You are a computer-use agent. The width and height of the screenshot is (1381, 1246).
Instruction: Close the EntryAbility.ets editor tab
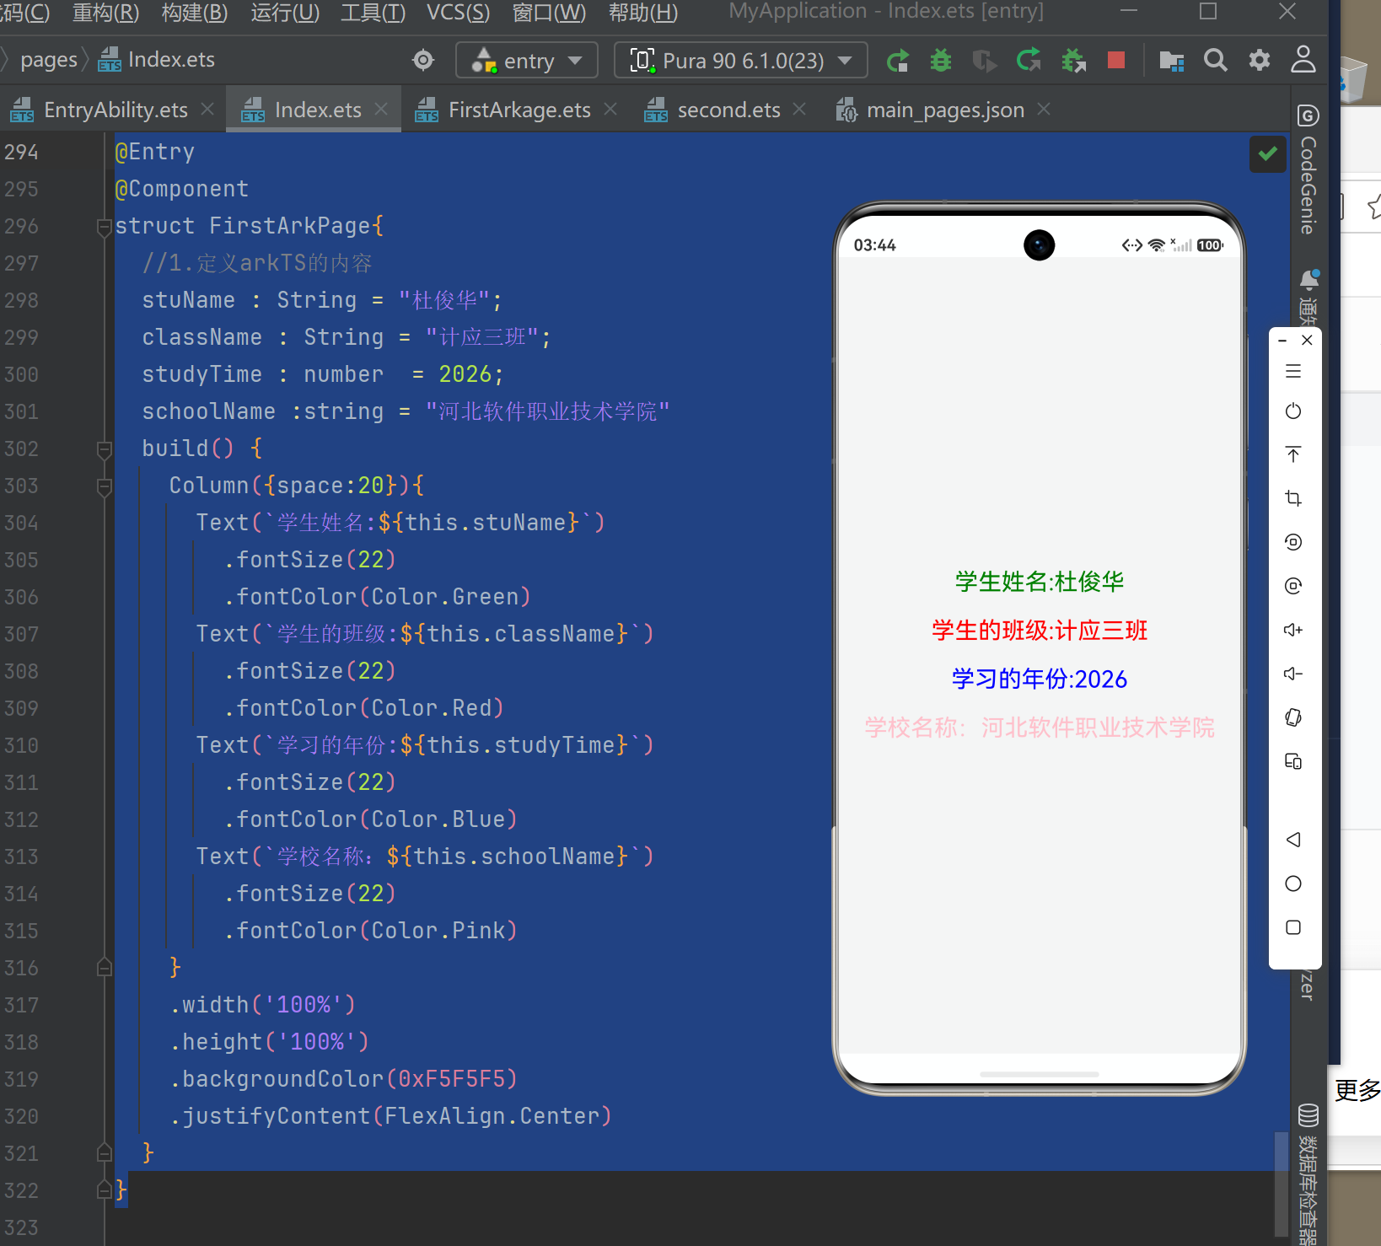coord(207,109)
